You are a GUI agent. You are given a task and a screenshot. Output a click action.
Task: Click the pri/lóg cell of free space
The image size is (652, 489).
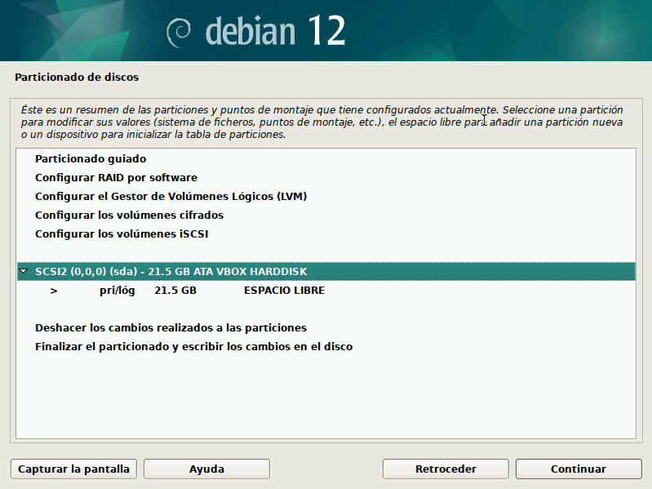[x=118, y=291]
